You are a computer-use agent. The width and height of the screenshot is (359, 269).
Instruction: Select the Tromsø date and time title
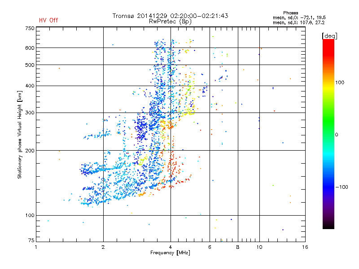[171, 16]
